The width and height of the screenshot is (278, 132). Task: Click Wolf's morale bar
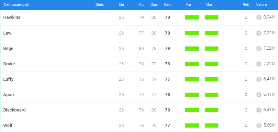tap(212, 126)
